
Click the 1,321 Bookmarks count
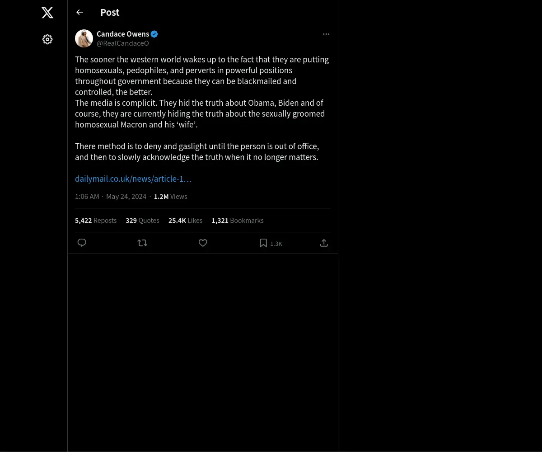coord(238,221)
